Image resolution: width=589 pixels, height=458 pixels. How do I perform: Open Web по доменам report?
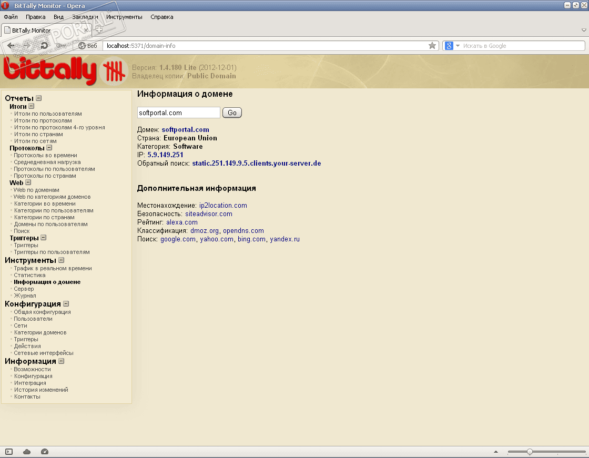pyautogui.click(x=36, y=190)
